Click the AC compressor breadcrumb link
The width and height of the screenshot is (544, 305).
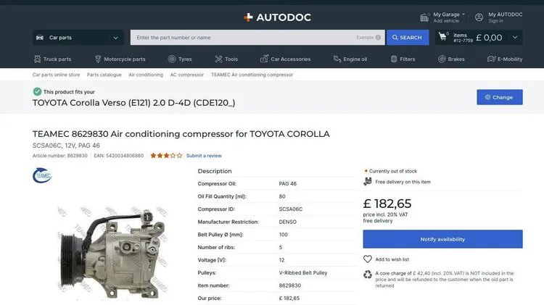point(187,75)
